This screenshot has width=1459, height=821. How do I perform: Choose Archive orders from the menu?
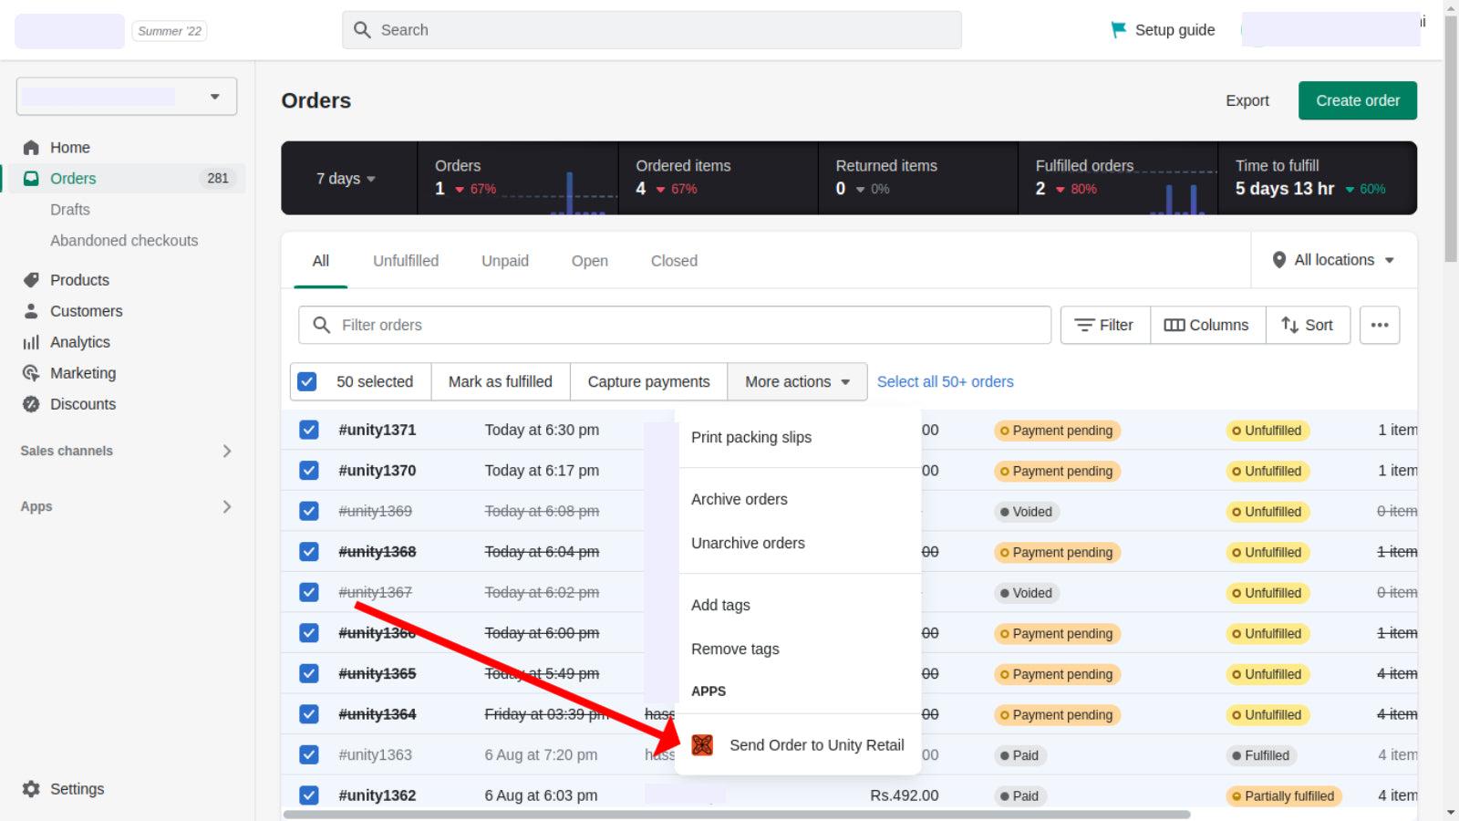739,499
